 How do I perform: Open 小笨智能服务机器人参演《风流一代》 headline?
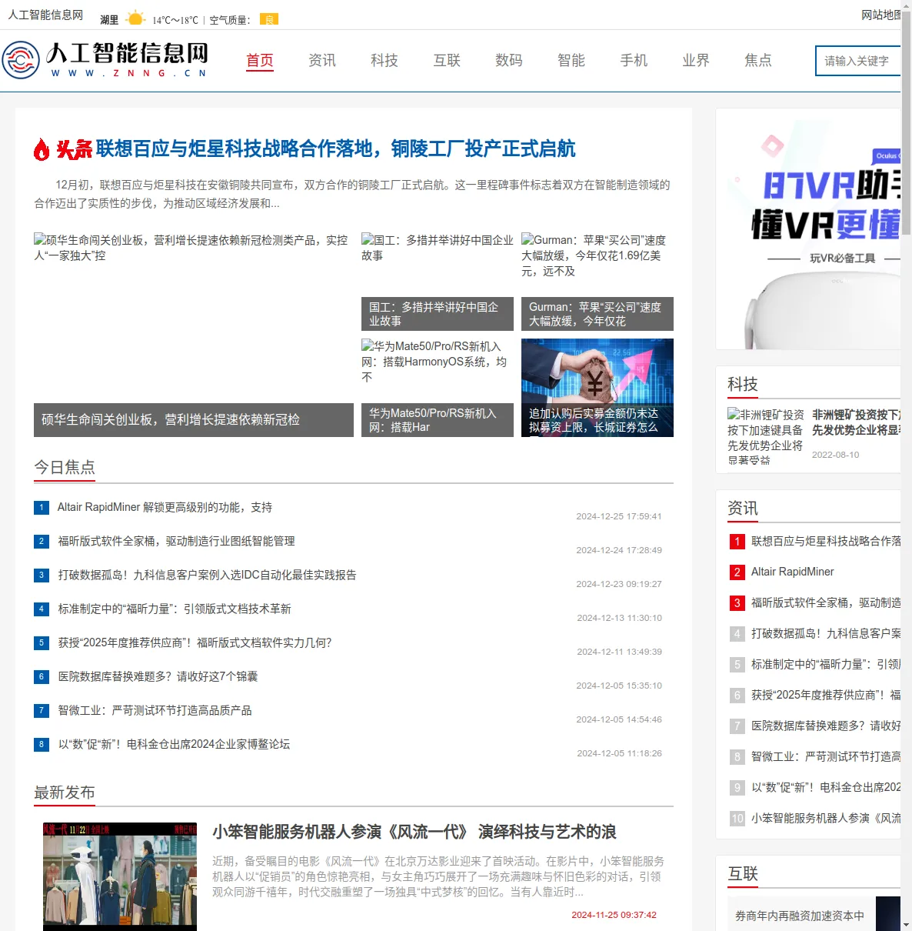(414, 832)
